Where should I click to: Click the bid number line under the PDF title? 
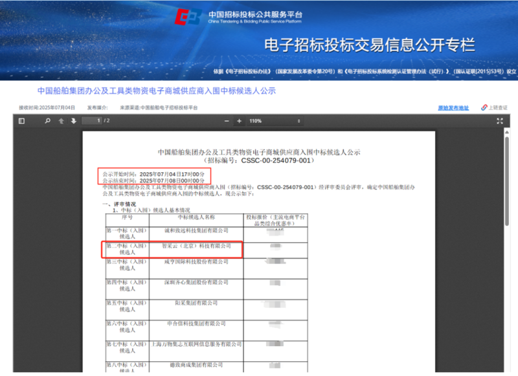click(x=259, y=160)
